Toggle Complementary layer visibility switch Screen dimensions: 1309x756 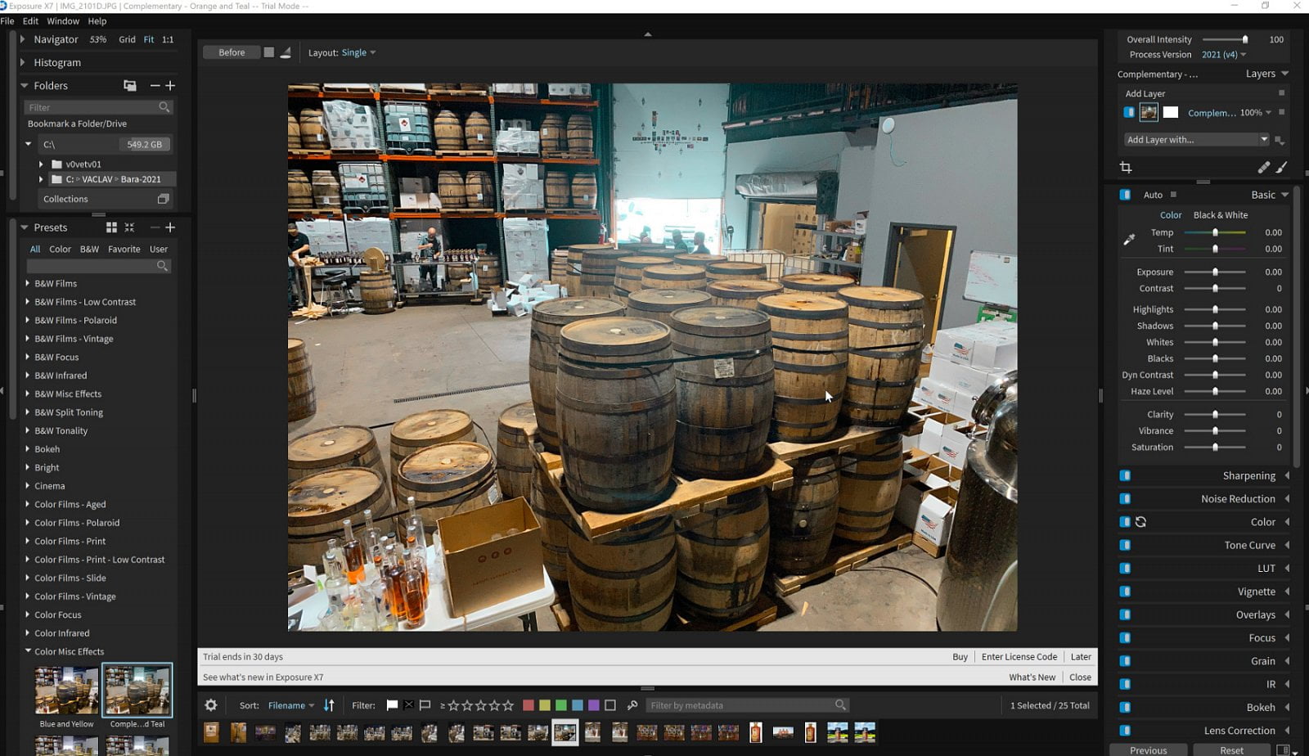point(1129,112)
